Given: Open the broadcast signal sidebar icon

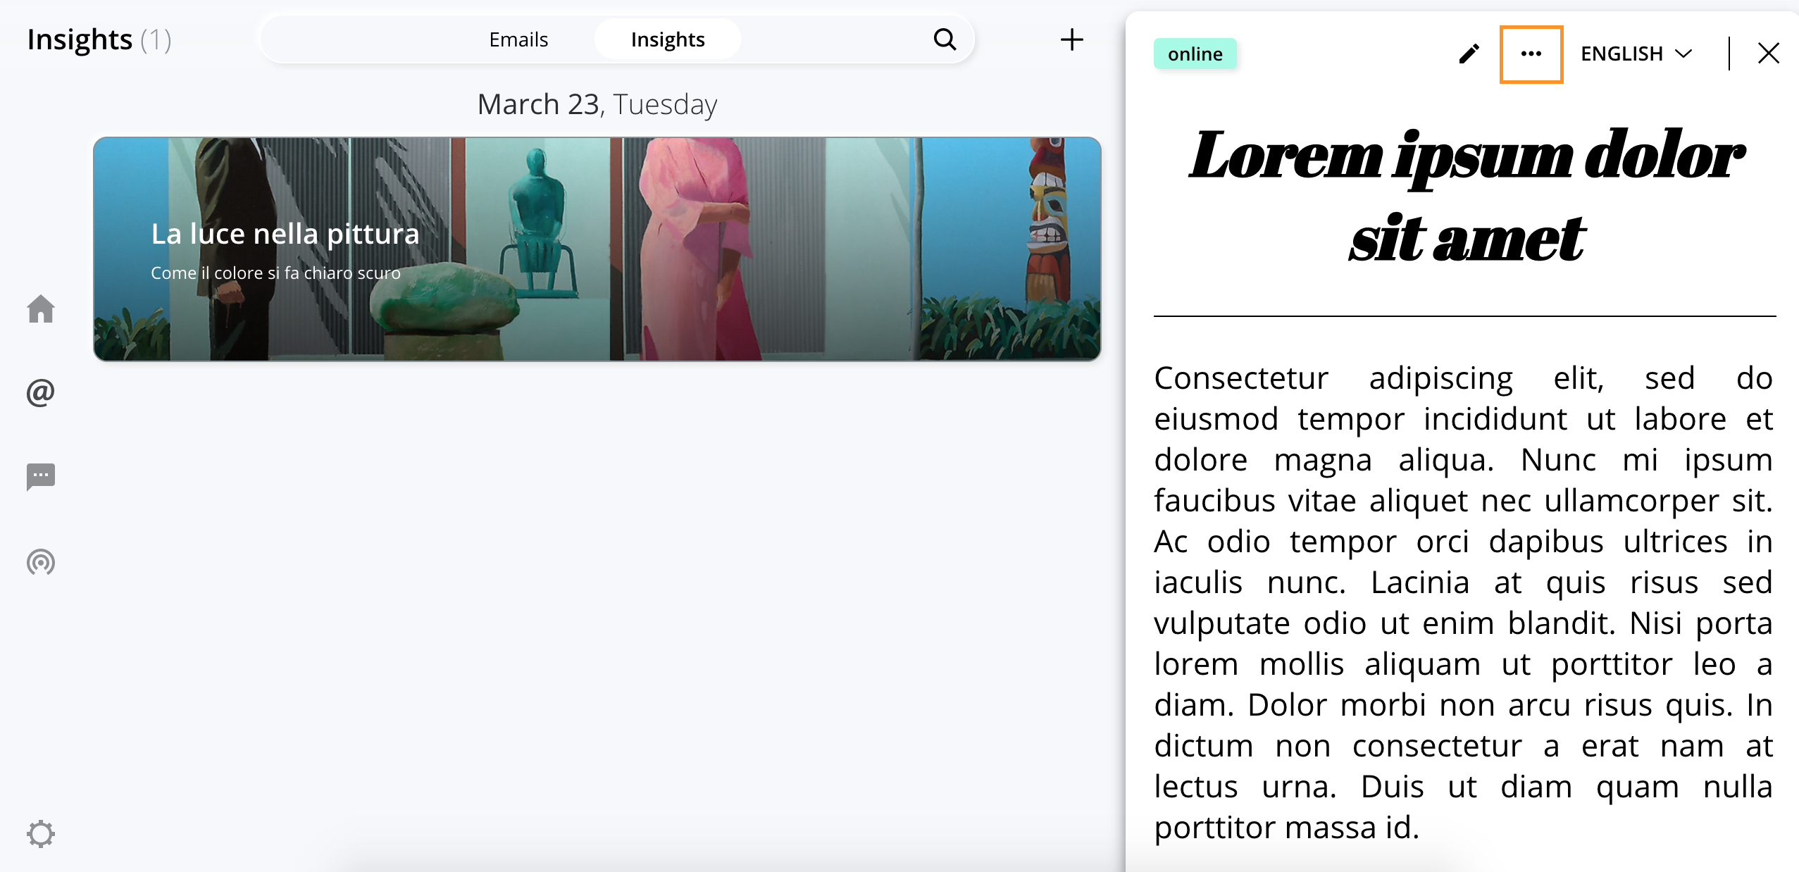Looking at the screenshot, I should coord(41,562).
